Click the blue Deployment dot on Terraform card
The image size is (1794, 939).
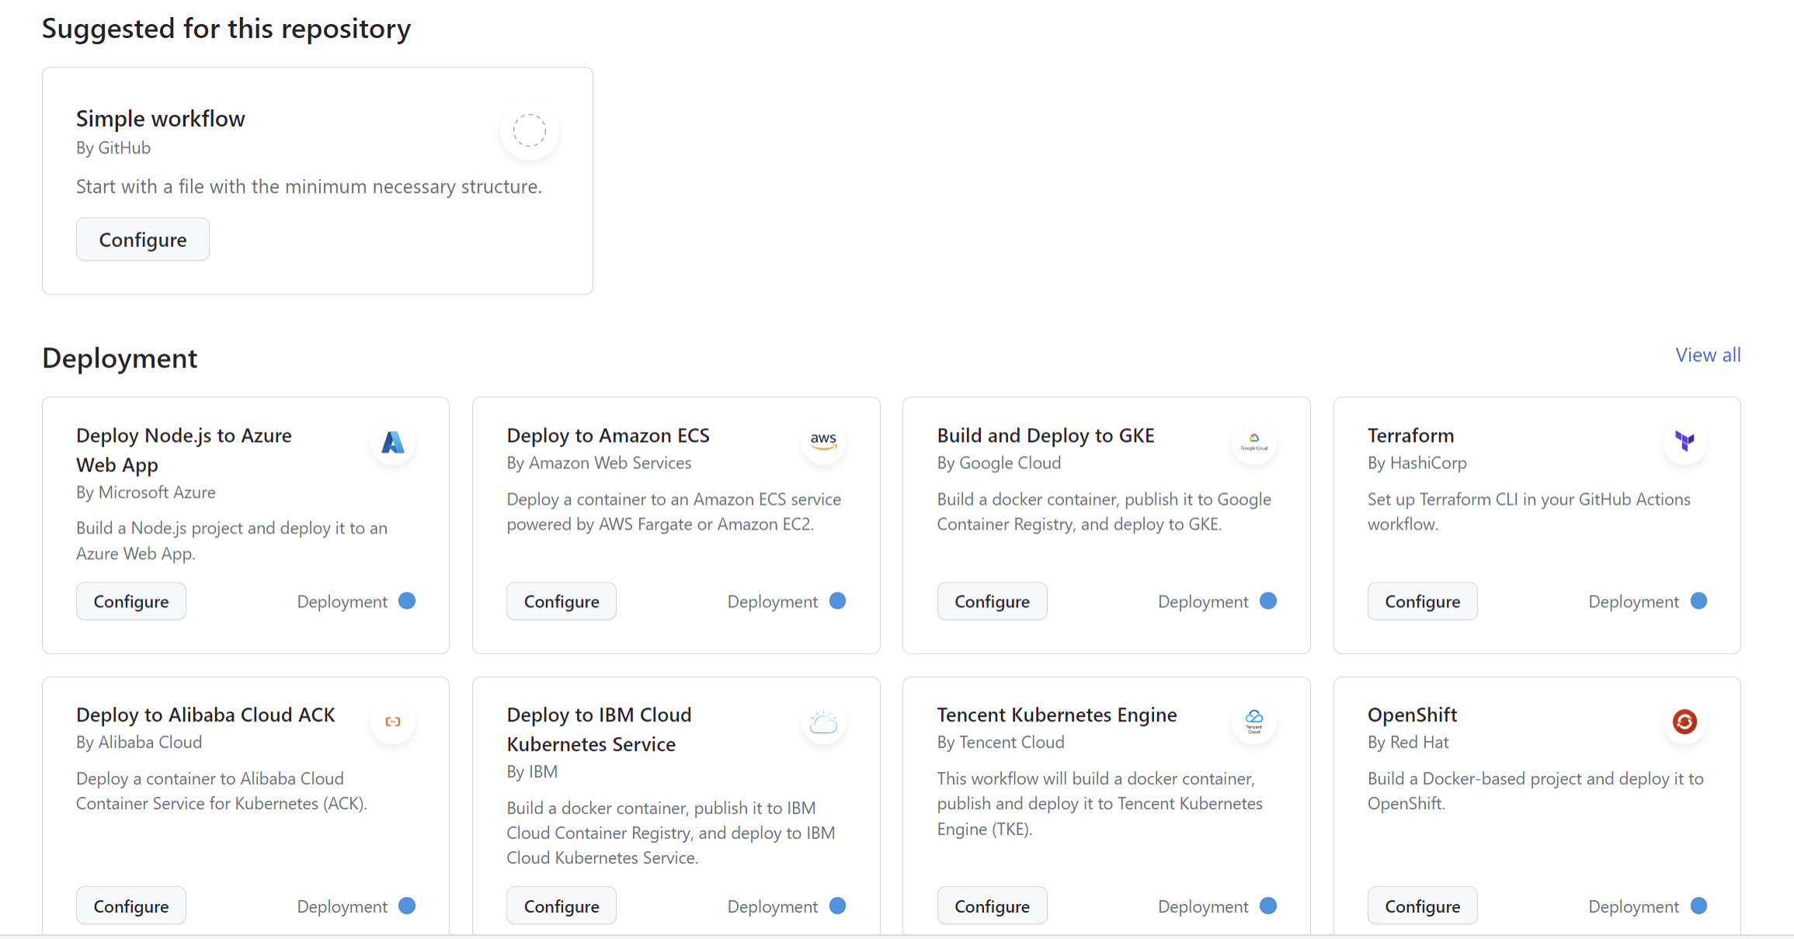click(1698, 601)
